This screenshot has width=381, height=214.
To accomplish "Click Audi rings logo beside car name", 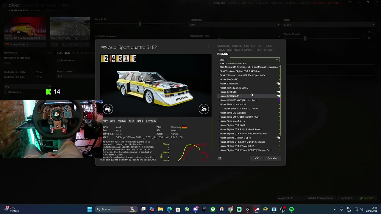I will click(x=104, y=48).
